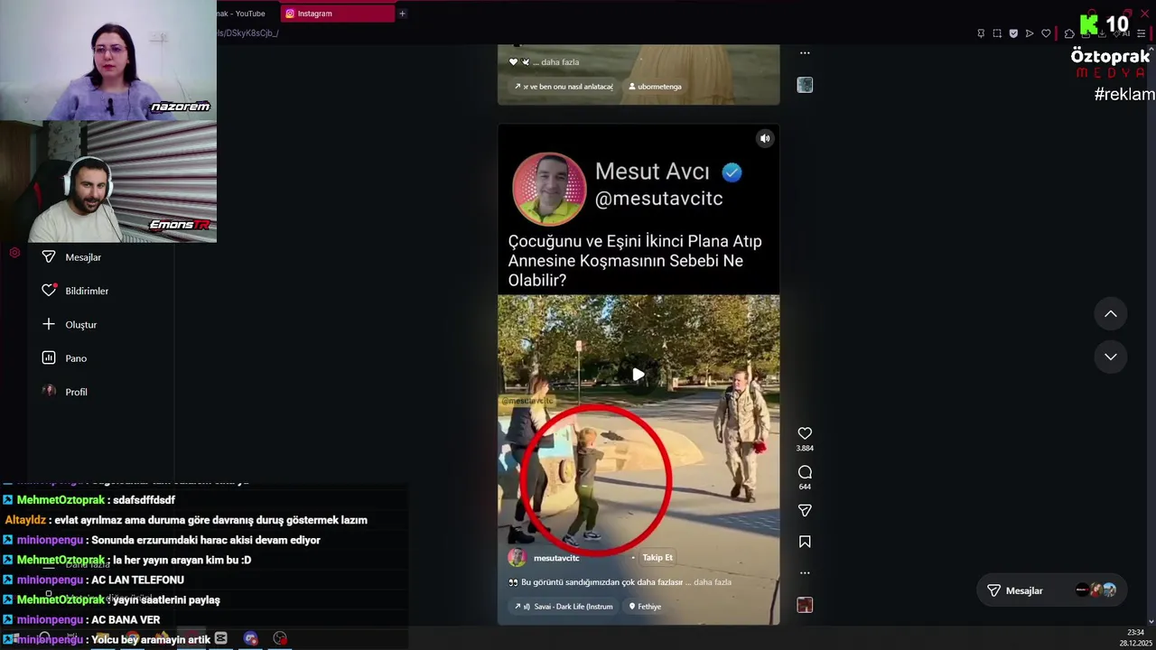
Task: Click the browser pin icon in toolbar
Action: tap(981, 33)
